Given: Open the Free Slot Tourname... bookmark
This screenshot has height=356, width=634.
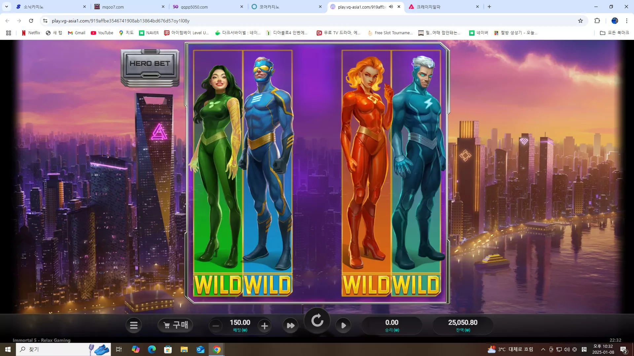Looking at the screenshot, I should click(390, 33).
